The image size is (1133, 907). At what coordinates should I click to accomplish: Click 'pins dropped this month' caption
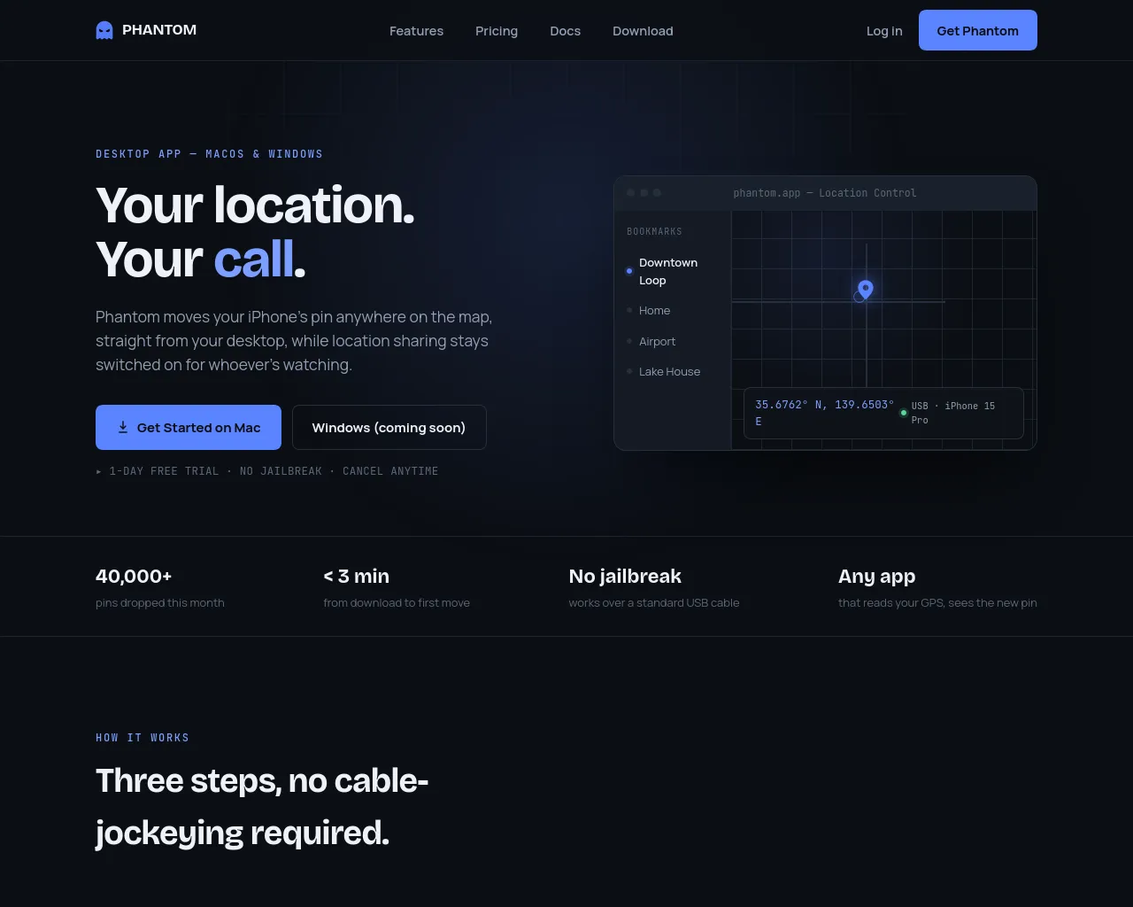[x=160, y=603]
